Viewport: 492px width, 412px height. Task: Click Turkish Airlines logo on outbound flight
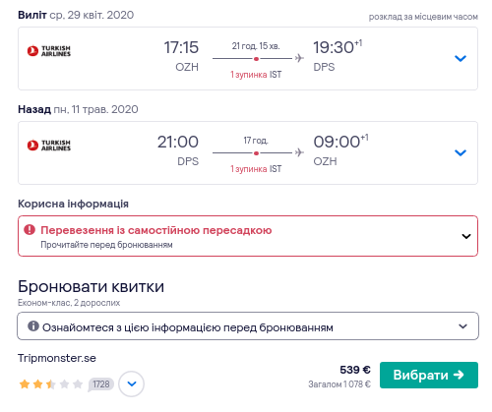coord(49,51)
